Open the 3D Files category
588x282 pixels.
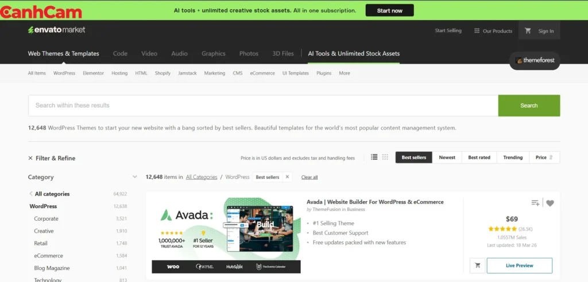(x=283, y=53)
